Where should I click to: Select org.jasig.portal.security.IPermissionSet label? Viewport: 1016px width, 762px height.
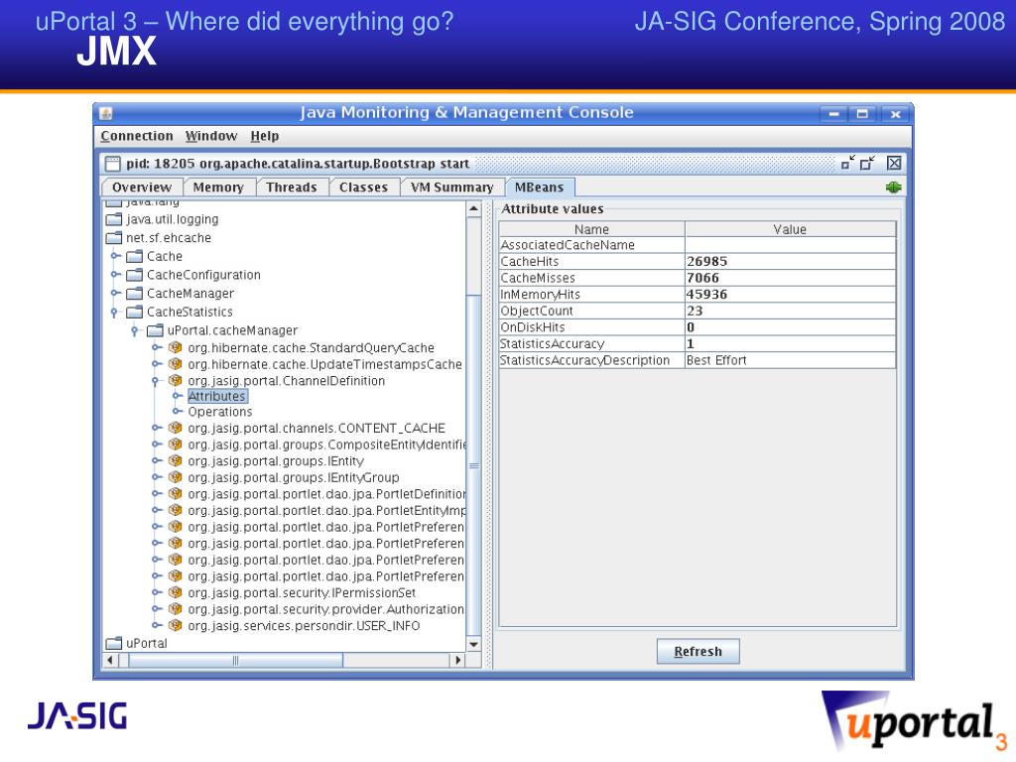click(x=302, y=593)
